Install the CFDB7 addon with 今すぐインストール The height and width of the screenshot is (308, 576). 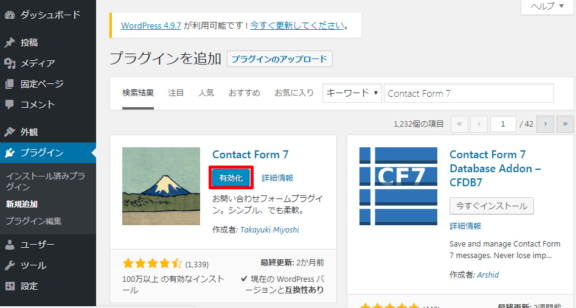[491, 206]
